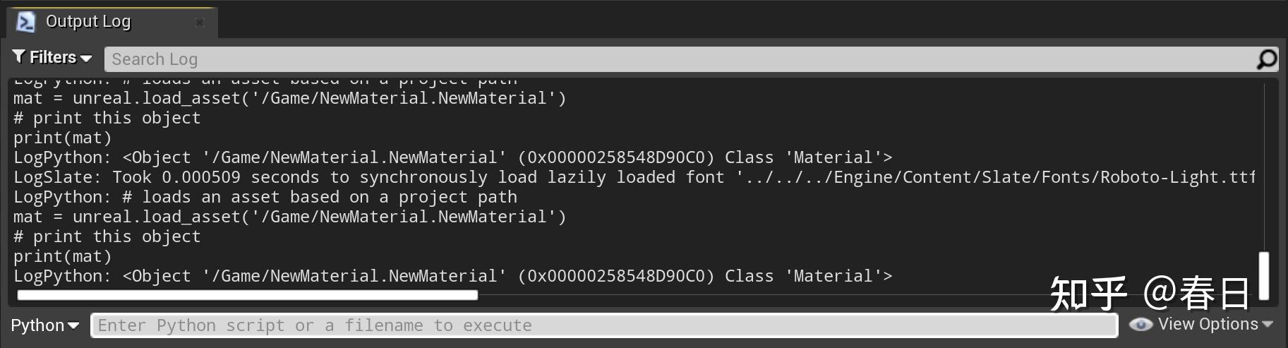1288x348 pixels.
Task: Click the View Options label
Action: [x=1208, y=324]
